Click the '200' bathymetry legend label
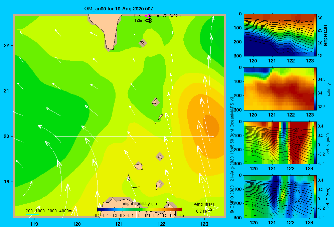Viewport: 334px width, 227px height. (x=29, y=211)
